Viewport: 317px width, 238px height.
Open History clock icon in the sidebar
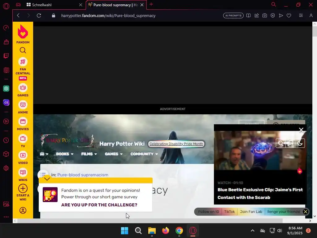[6, 140]
